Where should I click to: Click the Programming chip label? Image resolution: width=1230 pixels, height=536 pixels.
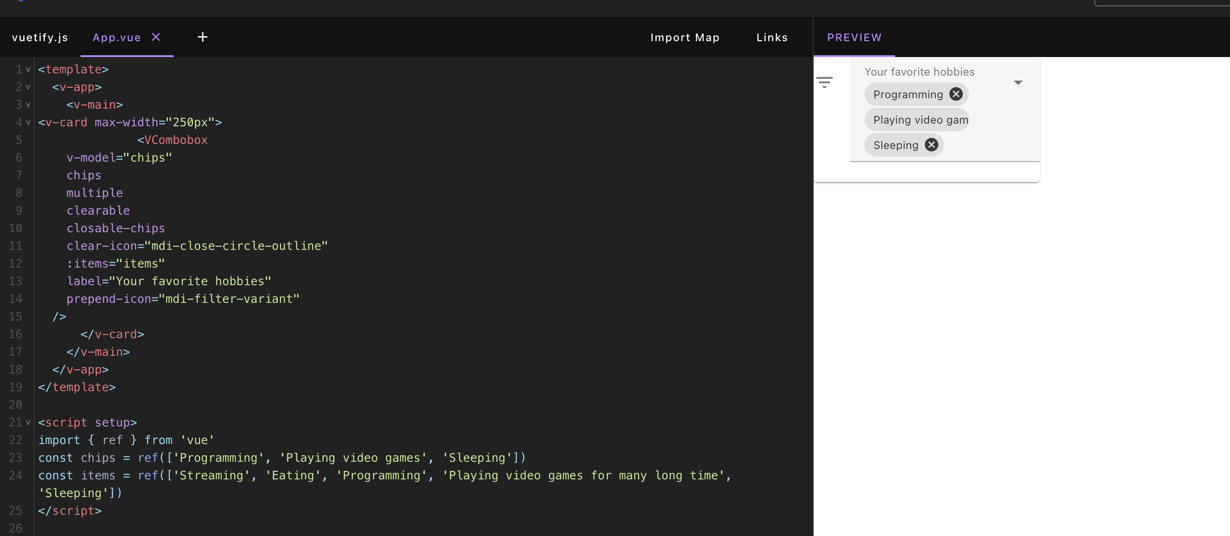pyautogui.click(x=907, y=95)
